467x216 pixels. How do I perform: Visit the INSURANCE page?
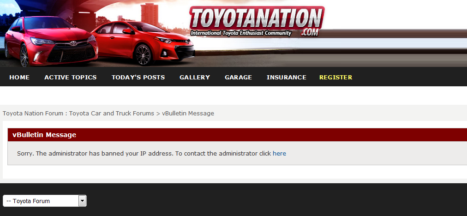[287, 77]
